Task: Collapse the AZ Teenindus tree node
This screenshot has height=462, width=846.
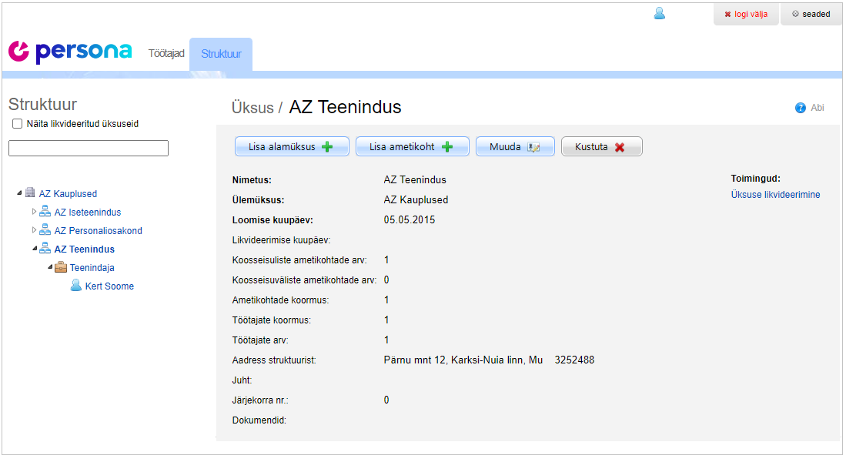Action: pos(34,249)
